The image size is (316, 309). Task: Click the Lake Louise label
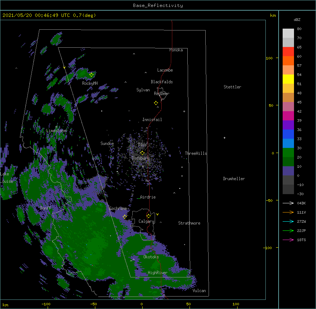click(x=7, y=178)
